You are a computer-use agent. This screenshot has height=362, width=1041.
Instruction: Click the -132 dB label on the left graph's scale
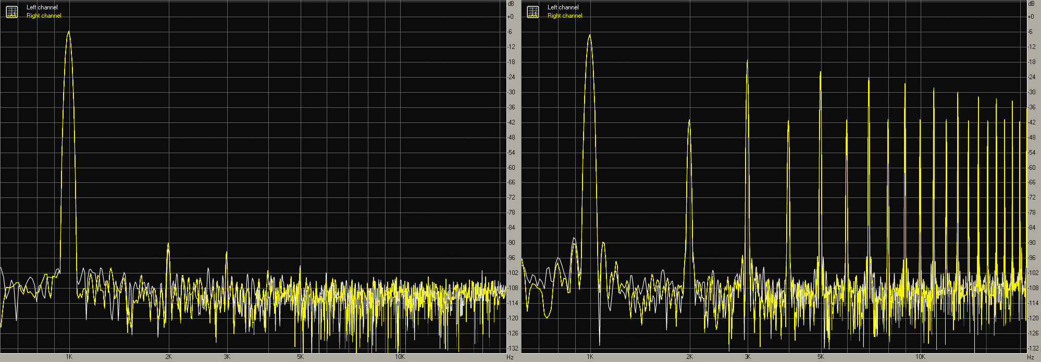(513, 348)
